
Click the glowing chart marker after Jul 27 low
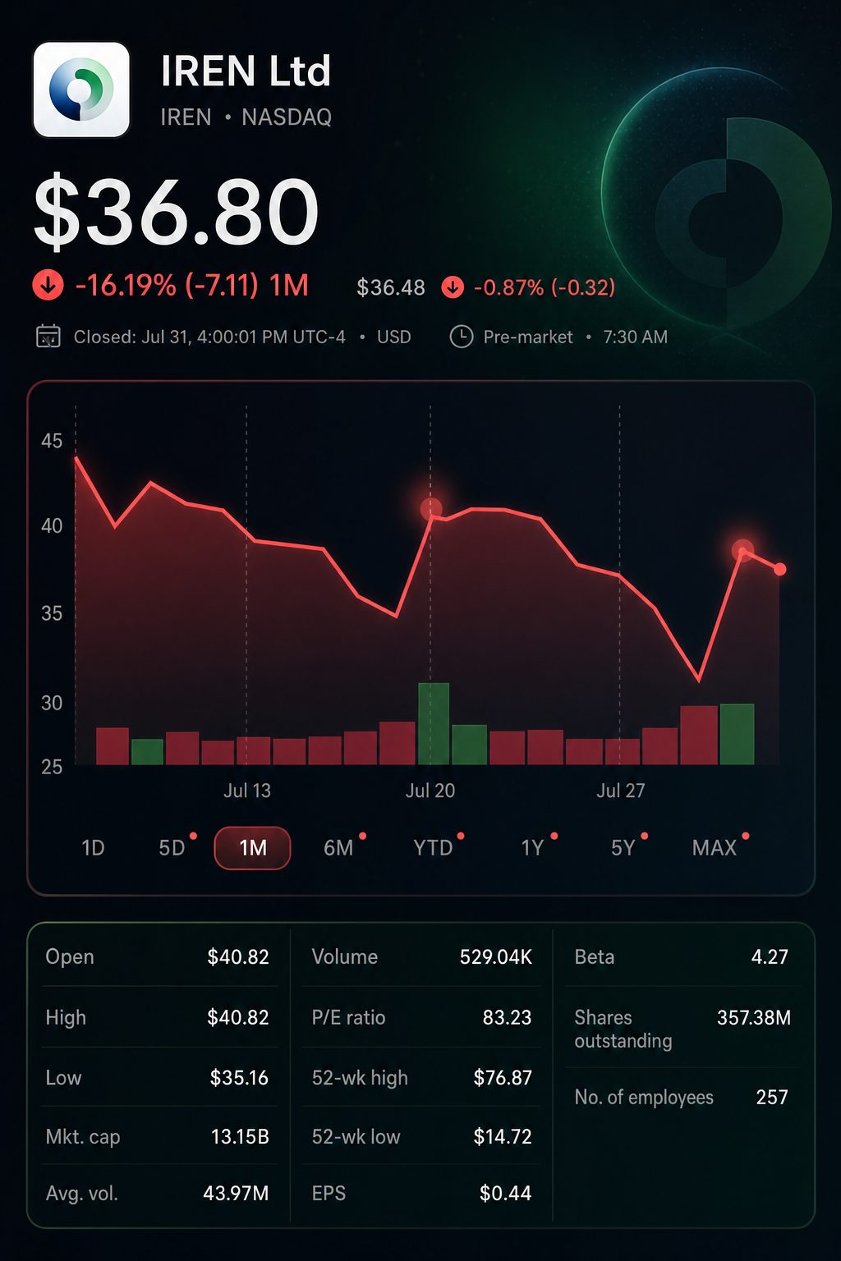(742, 550)
